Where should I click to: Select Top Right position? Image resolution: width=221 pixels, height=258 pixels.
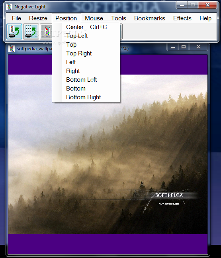coord(86,53)
